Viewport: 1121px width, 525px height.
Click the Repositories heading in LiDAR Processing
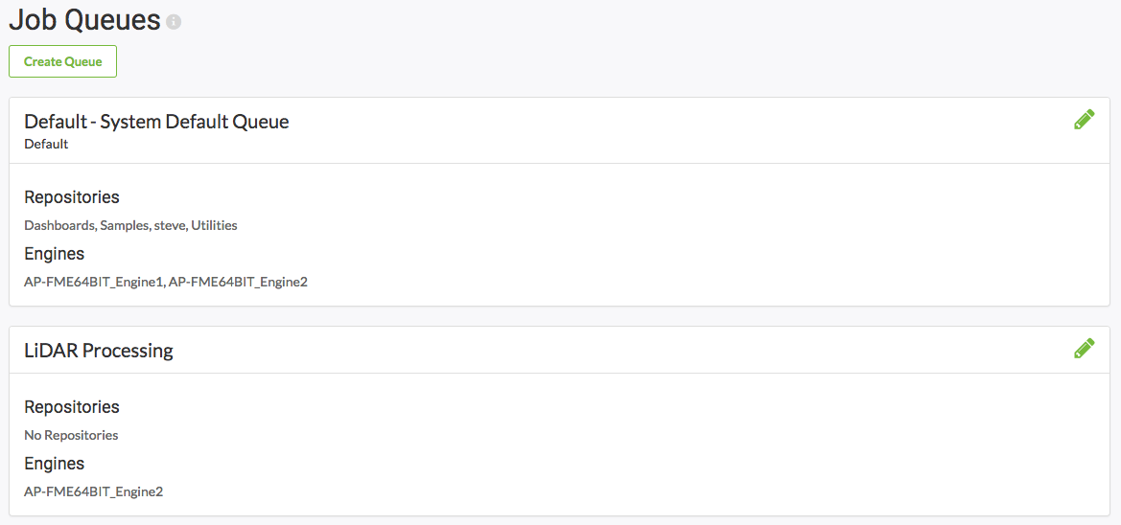tap(72, 407)
